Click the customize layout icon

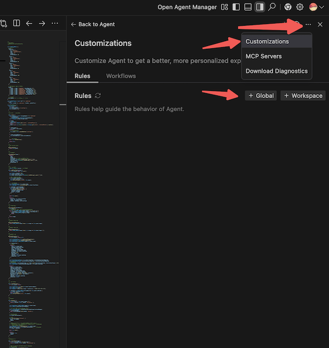224,7
